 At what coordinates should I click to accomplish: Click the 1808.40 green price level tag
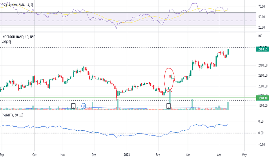[262, 98]
